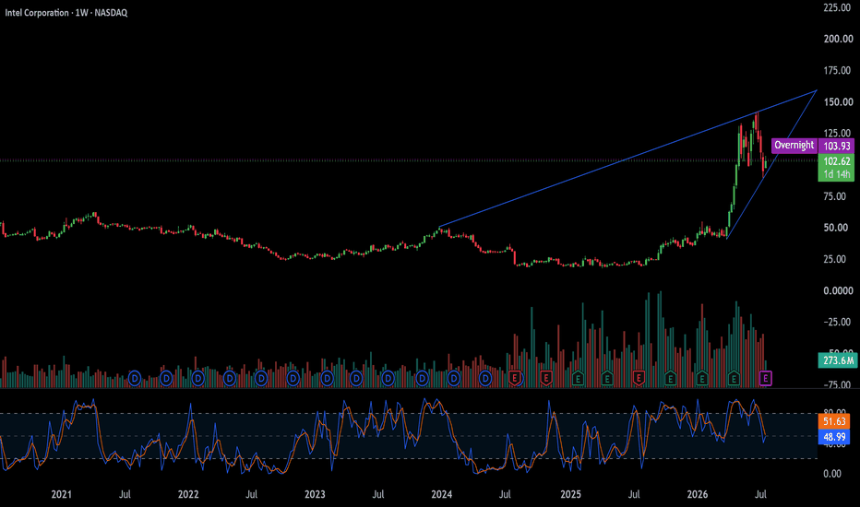Select the leftmost red earnings E marker
The height and width of the screenshot is (507, 860).
click(515, 378)
